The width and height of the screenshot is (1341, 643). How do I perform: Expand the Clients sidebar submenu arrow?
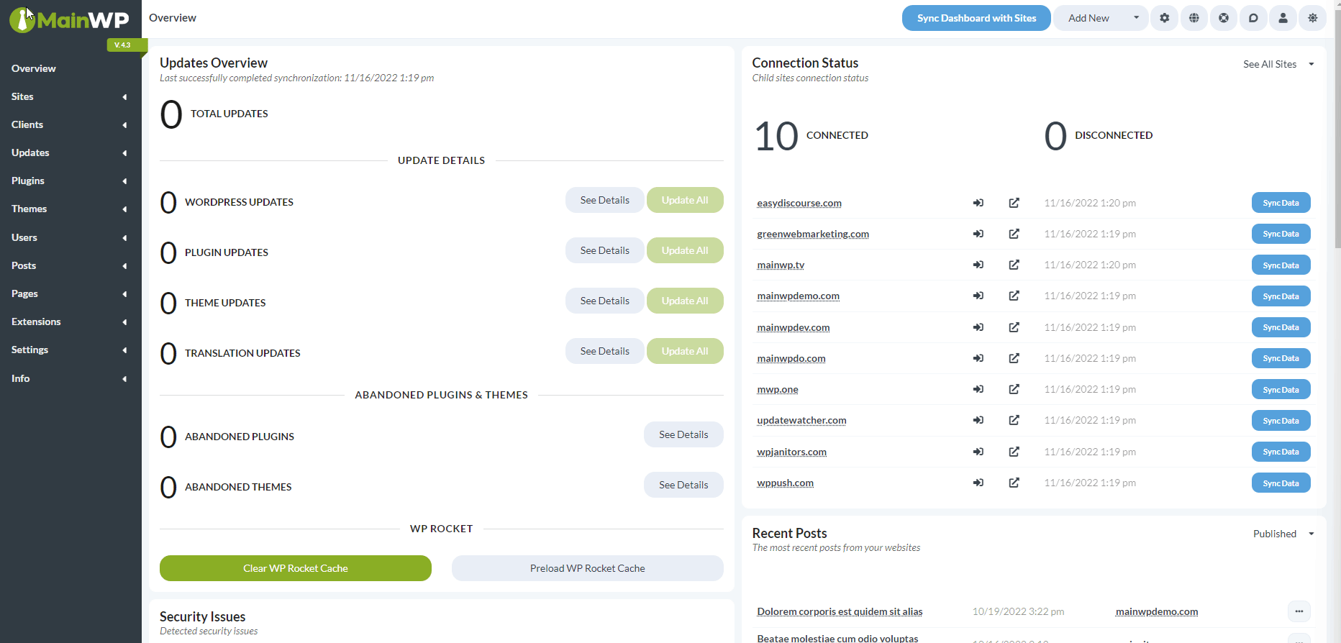[x=124, y=125]
